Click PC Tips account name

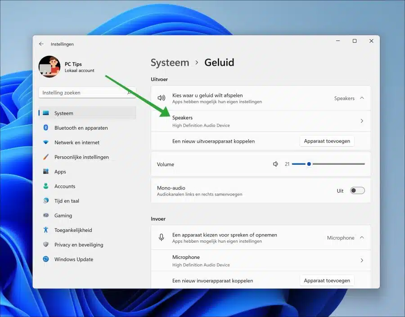tap(73, 64)
